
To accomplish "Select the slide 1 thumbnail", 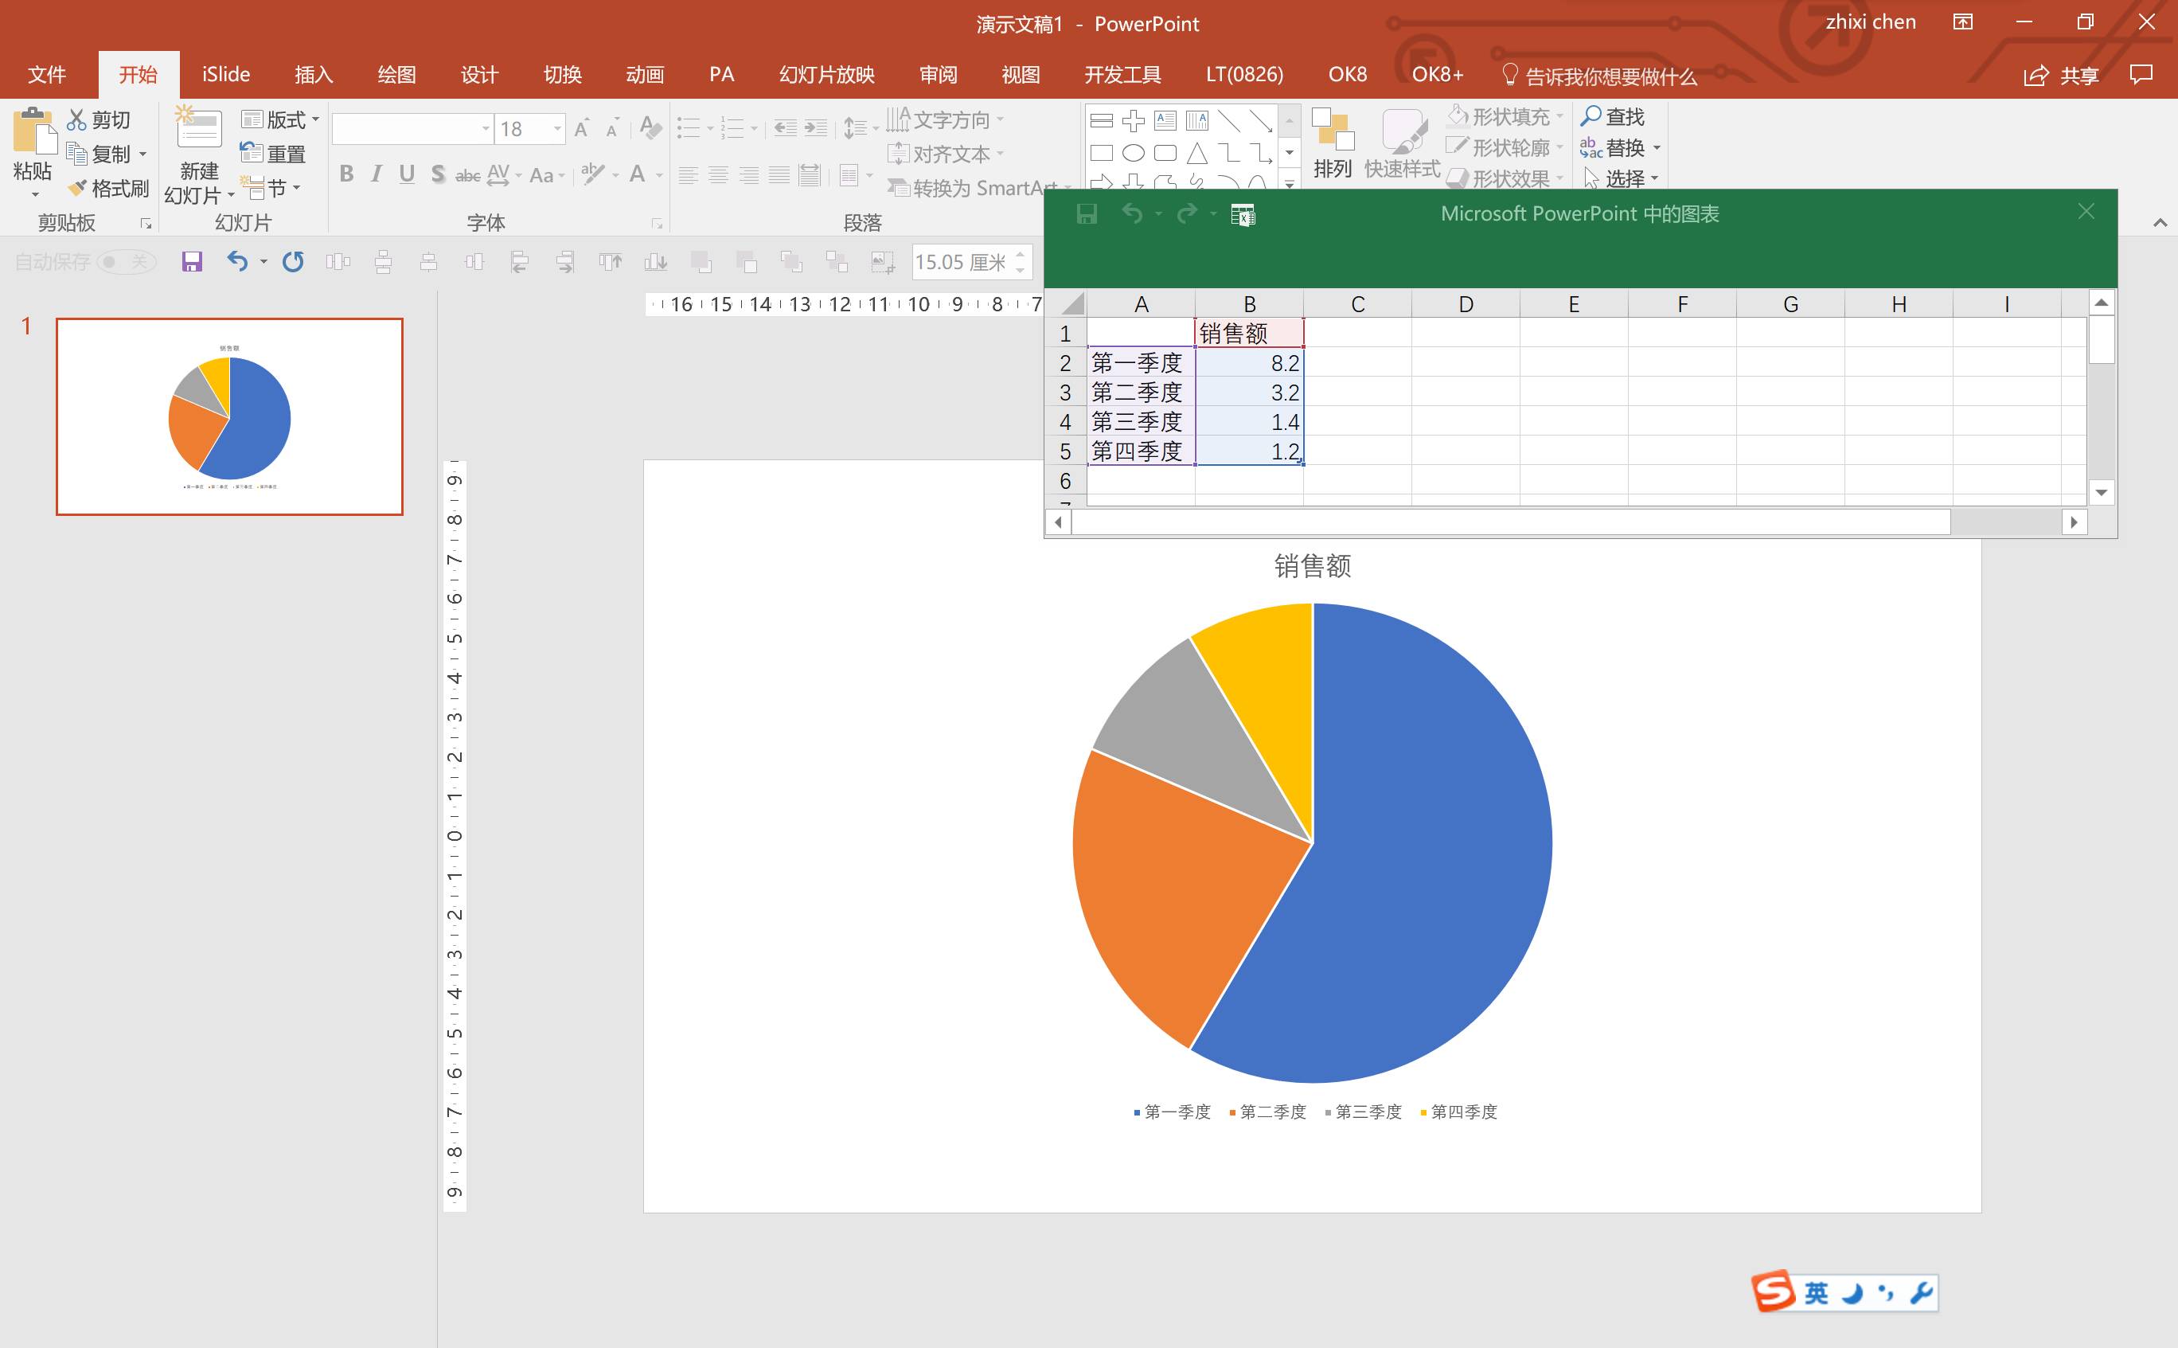I will pos(229,416).
